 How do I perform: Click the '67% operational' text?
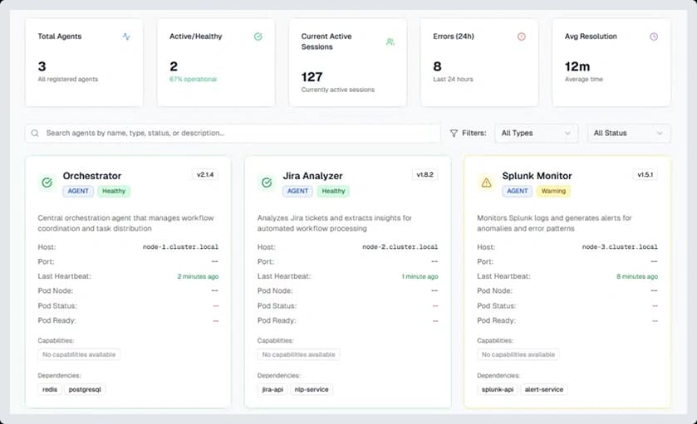[193, 80]
